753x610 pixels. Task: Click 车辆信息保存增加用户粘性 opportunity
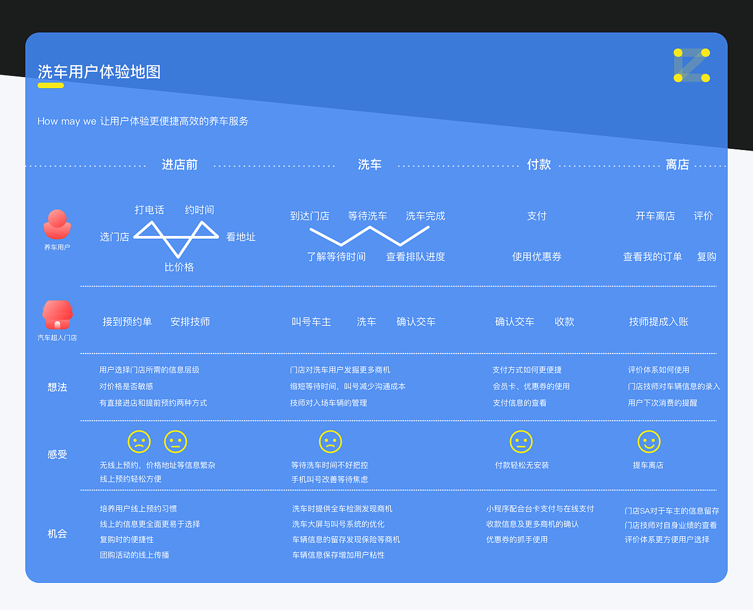tap(338, 555)
